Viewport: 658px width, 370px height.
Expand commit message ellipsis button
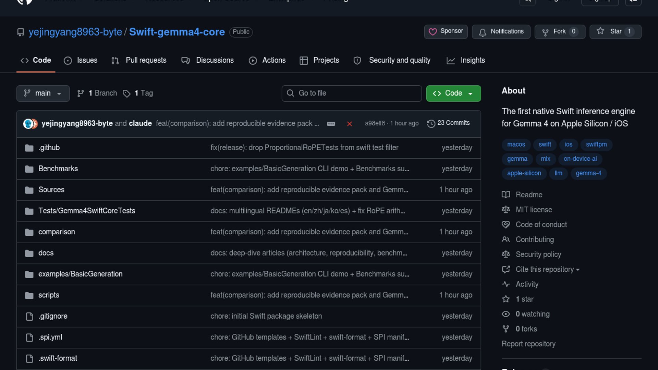coord(331,124)
